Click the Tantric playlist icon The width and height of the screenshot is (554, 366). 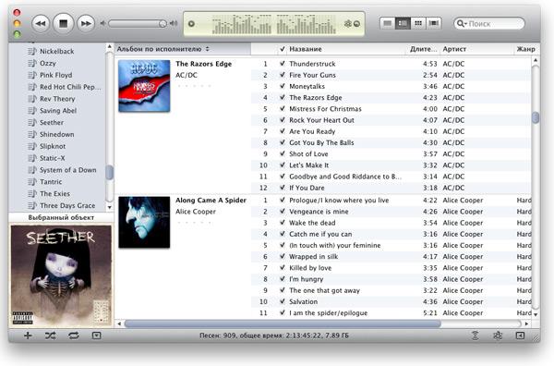[x=32, y=182]
